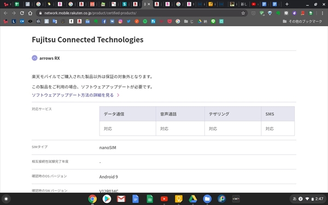328x205 pixels.
Task: Open the Twitter bookmark
Action: (x=128, y=21)
